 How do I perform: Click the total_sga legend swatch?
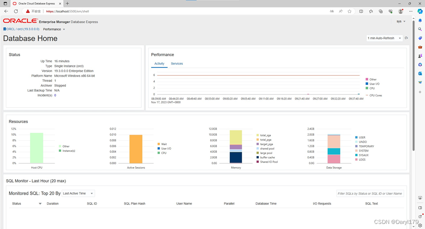257,135
